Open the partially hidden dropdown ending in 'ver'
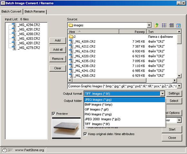Image resolution: width=187 pixels, height=154 pixels. pyautogui.click(x=179, y=120)
